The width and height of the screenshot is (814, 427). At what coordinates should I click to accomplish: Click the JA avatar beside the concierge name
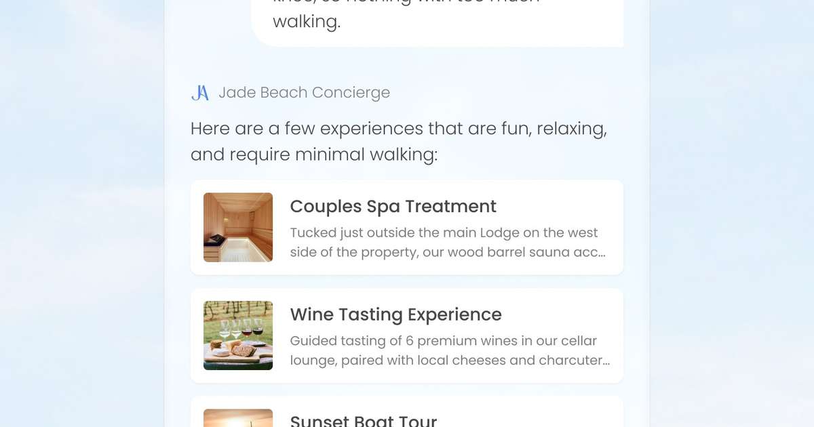[199, 92]
